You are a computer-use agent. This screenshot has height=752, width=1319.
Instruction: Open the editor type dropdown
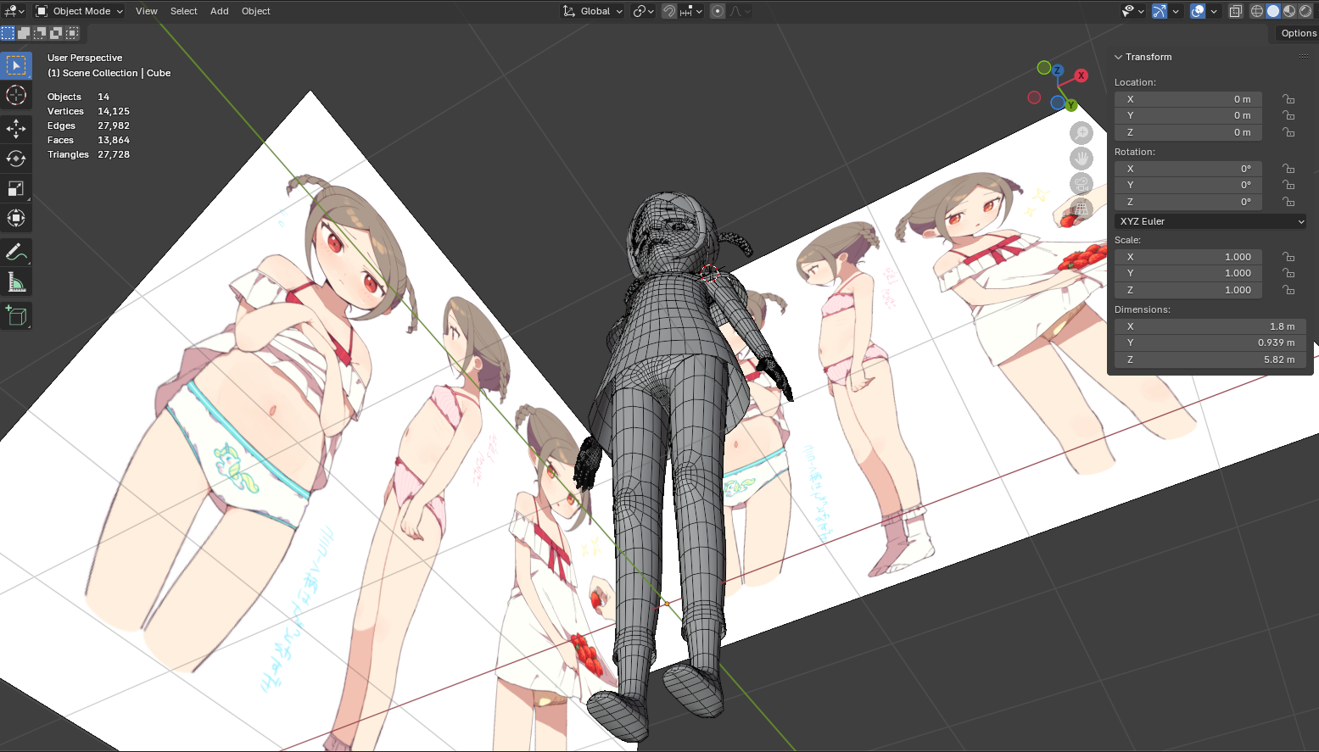point(14,11)
